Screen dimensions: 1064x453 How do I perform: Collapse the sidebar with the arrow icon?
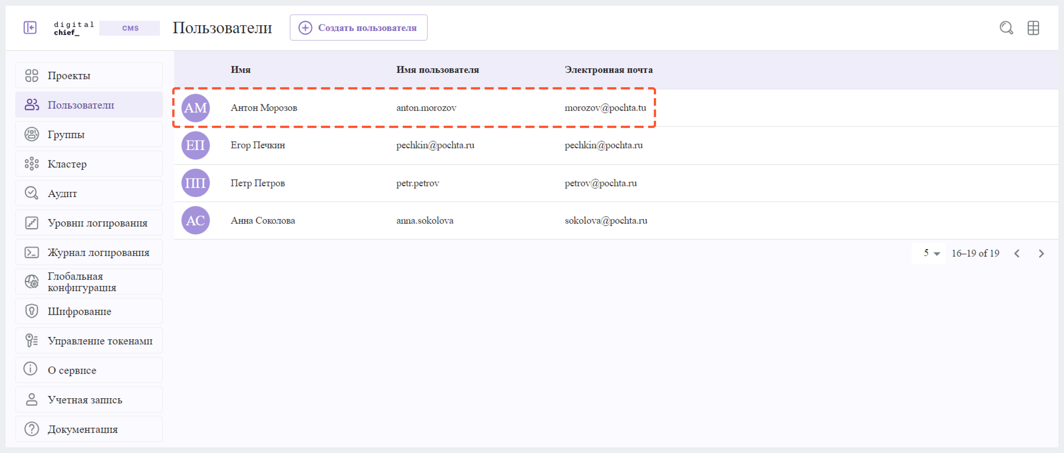pyautogui.click(x=30, y=28)
